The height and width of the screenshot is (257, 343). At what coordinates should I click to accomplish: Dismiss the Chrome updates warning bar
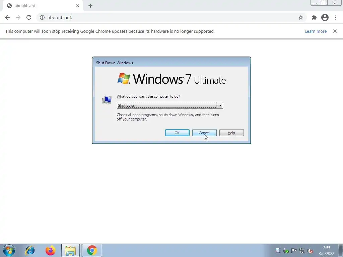335,31
